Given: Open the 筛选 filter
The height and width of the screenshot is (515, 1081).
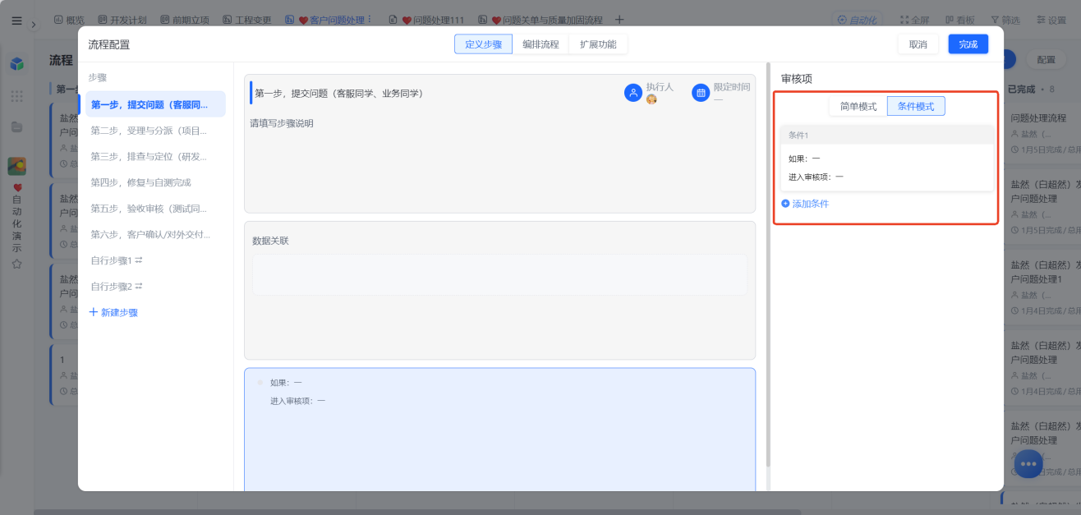Looking at the screenshot, I should click(1005, 20).
